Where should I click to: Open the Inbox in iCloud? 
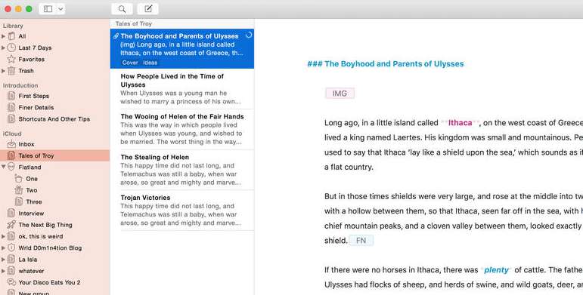pos(55,144)
